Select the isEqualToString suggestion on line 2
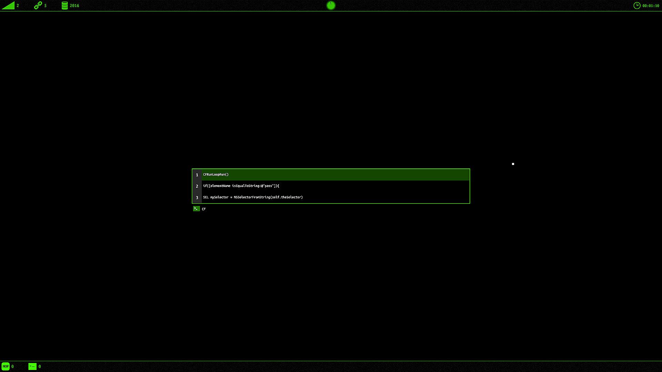 coord(241,186)
